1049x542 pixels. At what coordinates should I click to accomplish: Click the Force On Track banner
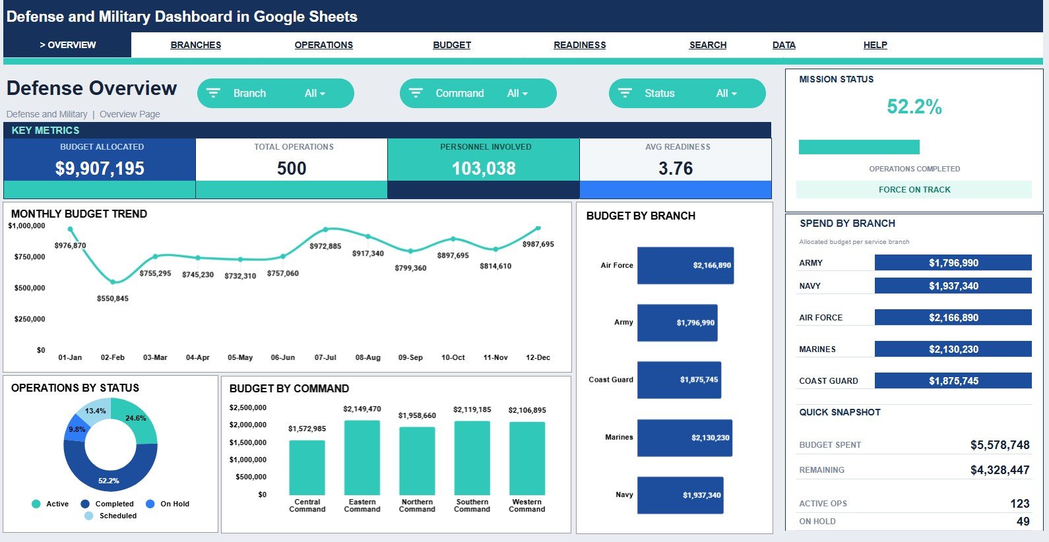coord(914,189)
